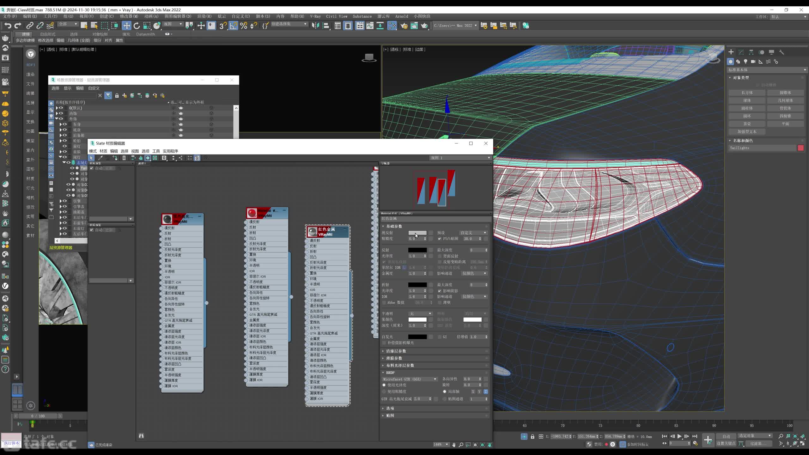This screenshot has width=809, height=455.
Task: Expand the 底盘 layer tree node
Action: coord(60,130)
